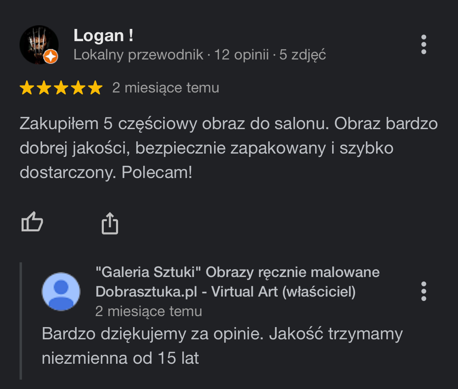Tap the orange Local Guide badge
The image size is (458, 389).
point(51,56)
